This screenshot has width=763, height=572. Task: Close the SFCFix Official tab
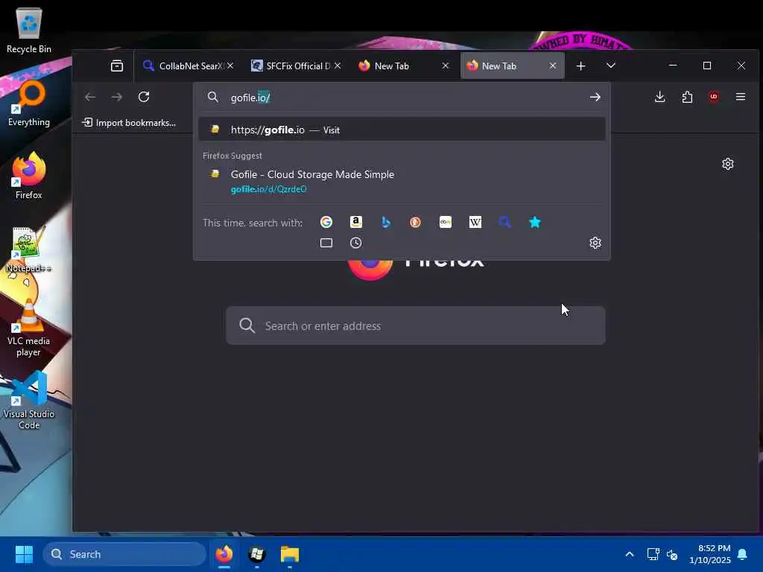(338, 66)
